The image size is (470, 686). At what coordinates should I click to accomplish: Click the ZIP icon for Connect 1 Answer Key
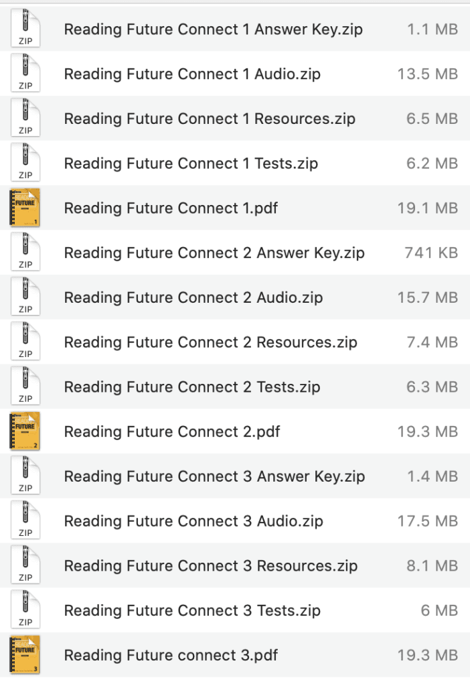click(25, 29)
